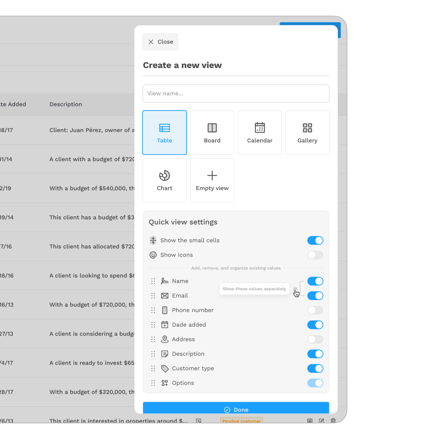Disable the Dade added field switch
This screenshot has width=439, height=439.
(x=315, y=325)
